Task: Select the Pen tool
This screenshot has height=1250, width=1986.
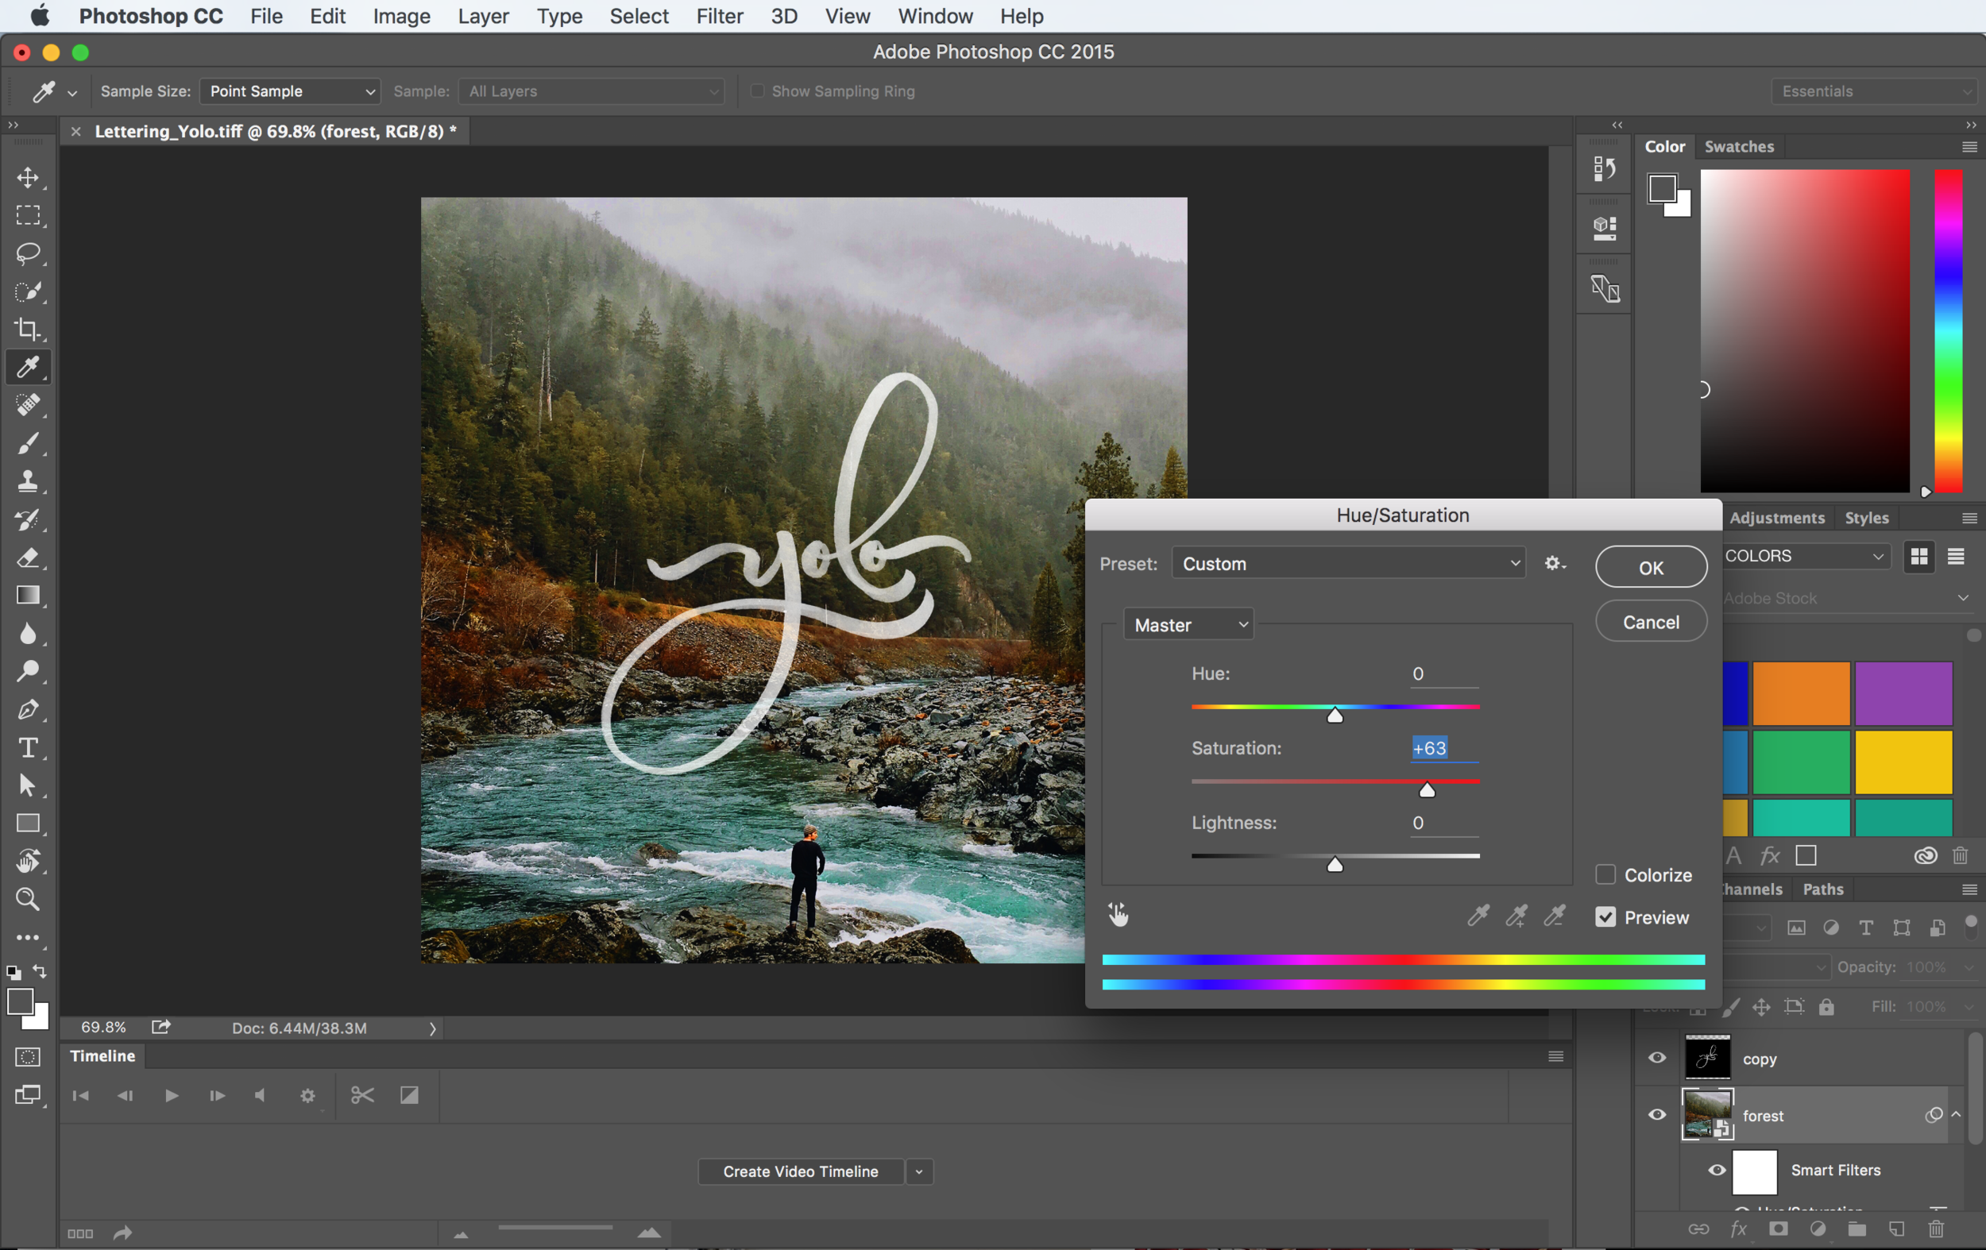Action: click(28, 709)
